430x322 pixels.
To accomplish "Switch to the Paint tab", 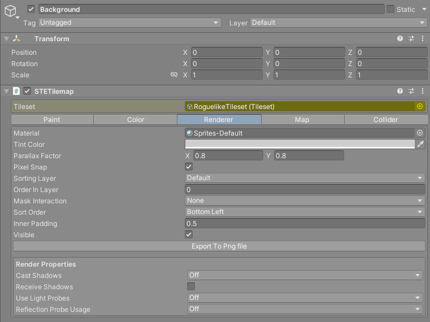I will pyautogui.click(x=52, y=120).
